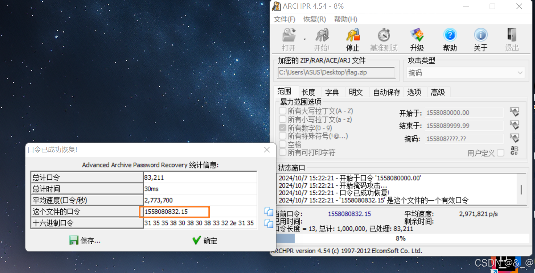
Task: Click the 总计口令 value 83,211
Action: click(x=200, y=177)
